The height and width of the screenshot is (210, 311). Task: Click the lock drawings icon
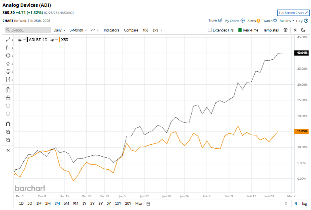[8, 98]
